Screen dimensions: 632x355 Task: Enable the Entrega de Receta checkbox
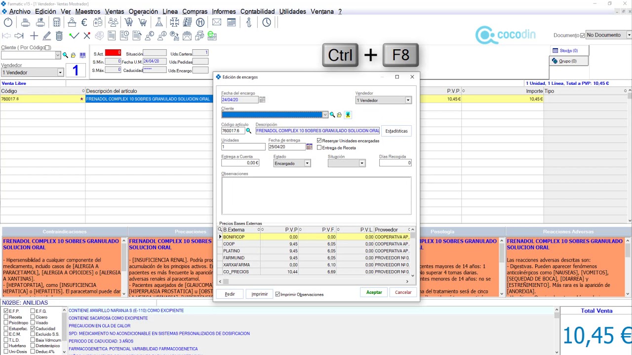319,148
